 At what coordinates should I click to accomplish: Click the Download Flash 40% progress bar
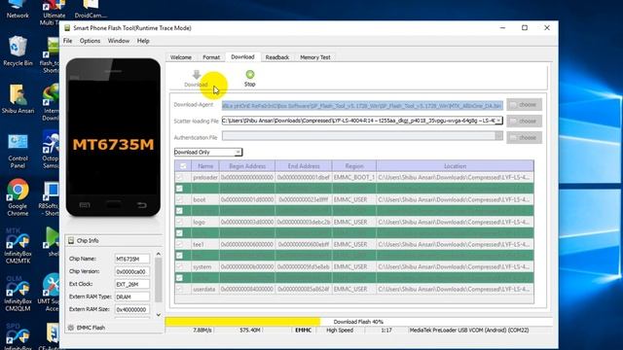pos(358,322)
